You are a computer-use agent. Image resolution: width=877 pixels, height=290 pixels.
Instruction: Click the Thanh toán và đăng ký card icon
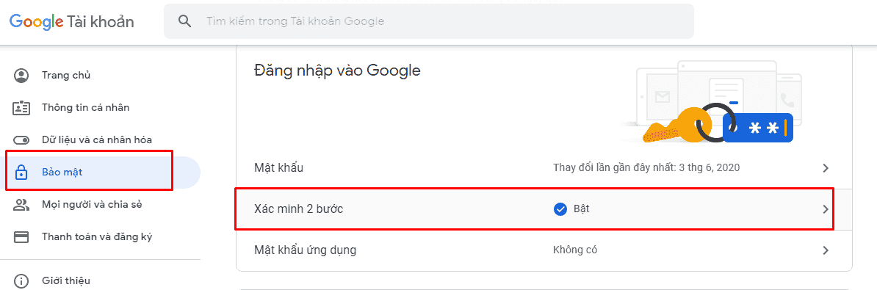(x=21, y=237)
